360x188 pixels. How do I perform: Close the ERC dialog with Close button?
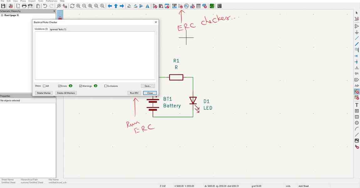coord(150,93)
